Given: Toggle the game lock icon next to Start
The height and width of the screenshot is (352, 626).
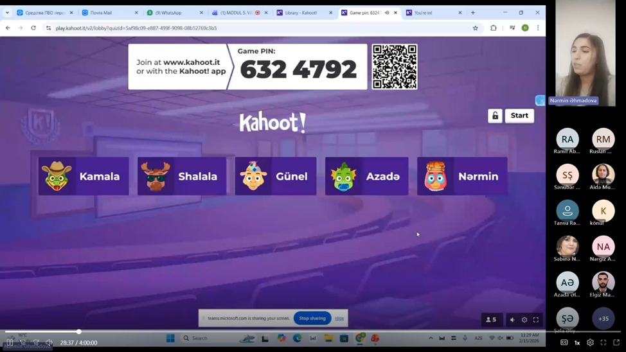Looking at the screenshot, I should pos(495,116).
